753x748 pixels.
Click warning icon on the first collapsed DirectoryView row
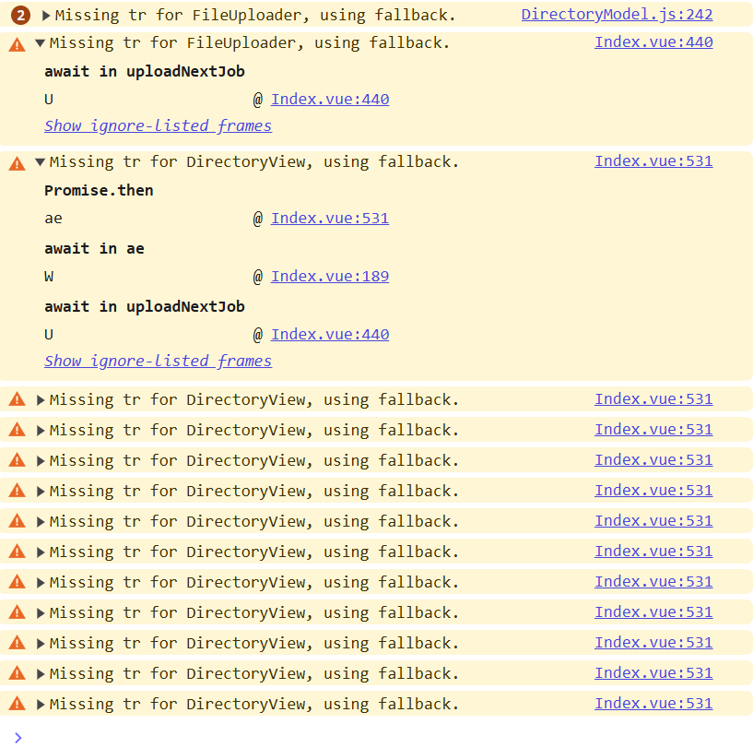[x=15, y=398]
